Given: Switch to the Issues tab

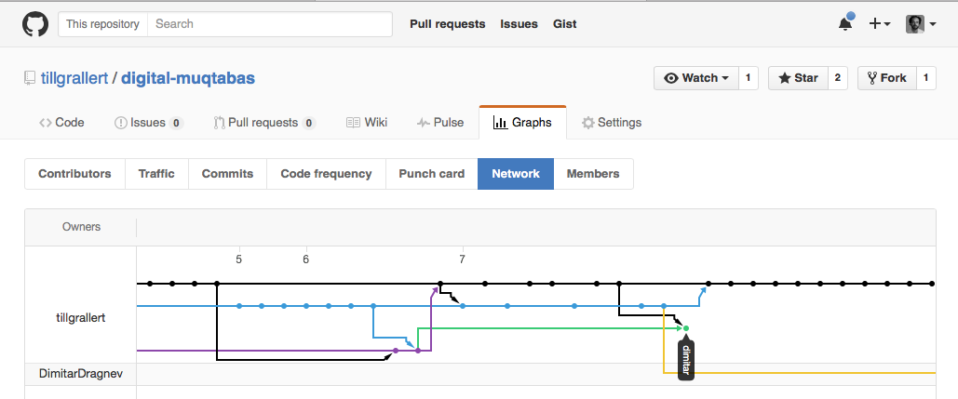Looking at the screenshot, I should point(149,123).
